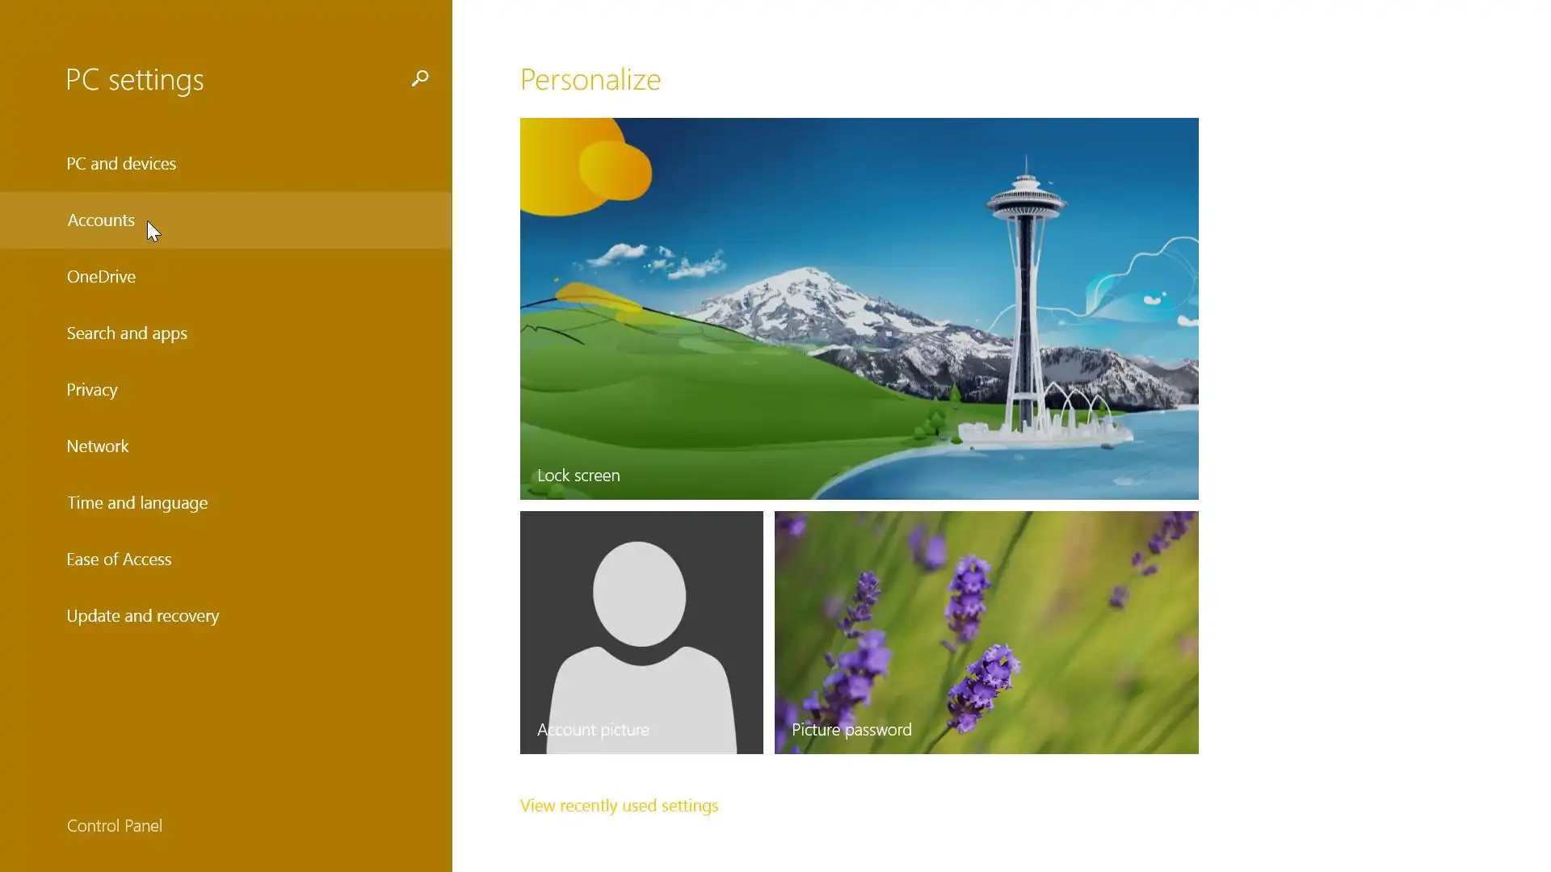Open Time and language settings
Screen dimensions: 1551x872
[137, 503]
